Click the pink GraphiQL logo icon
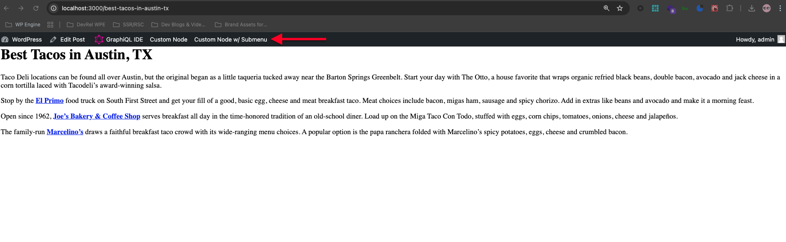This screenshot has width=786, height=242. [x=99, y=40]
